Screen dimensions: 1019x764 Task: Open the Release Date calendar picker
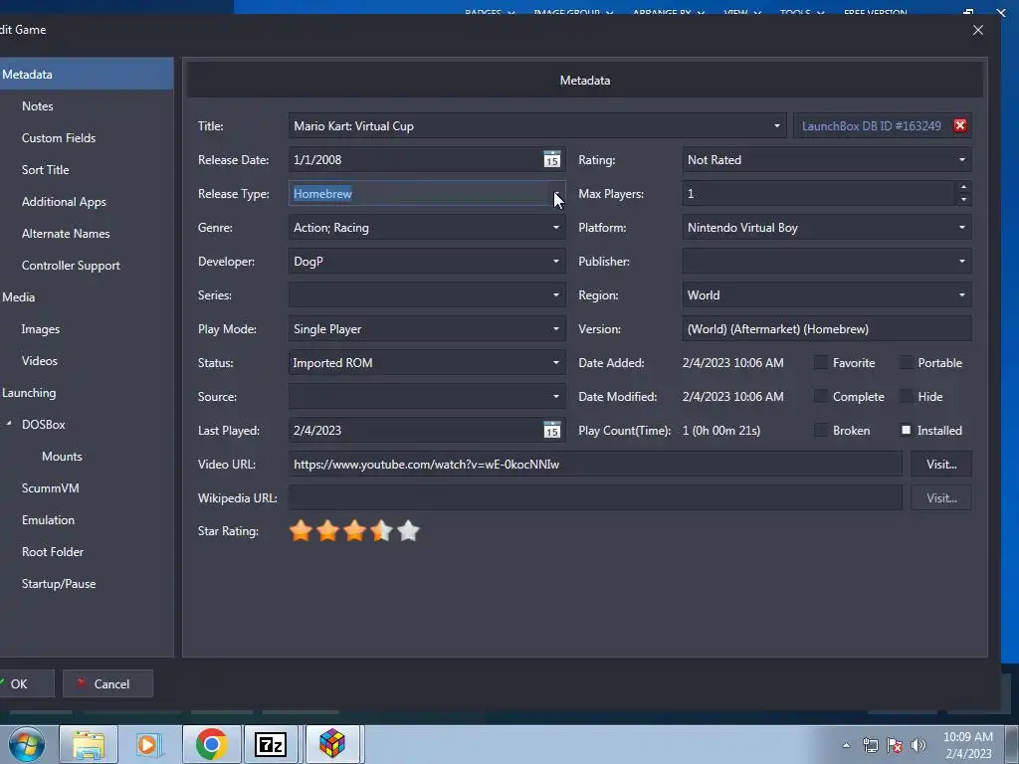551,160
